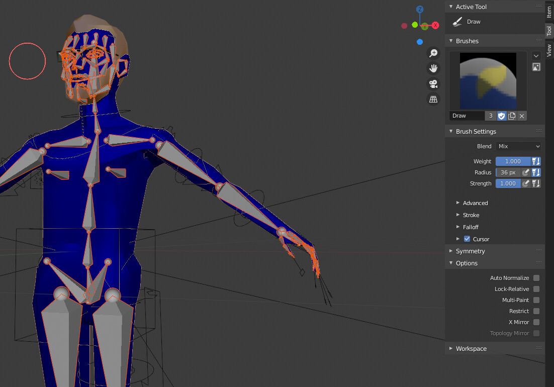This screenshot has width=554, height=387.
Task: Toggle fake user shield for Draw brush
Action: point(501,116)
